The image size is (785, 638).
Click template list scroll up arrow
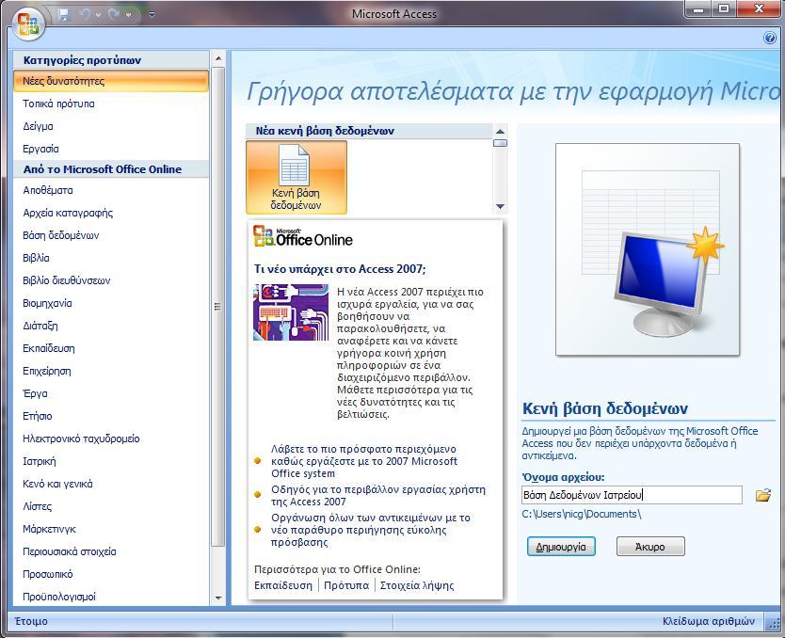coord(500,132)
